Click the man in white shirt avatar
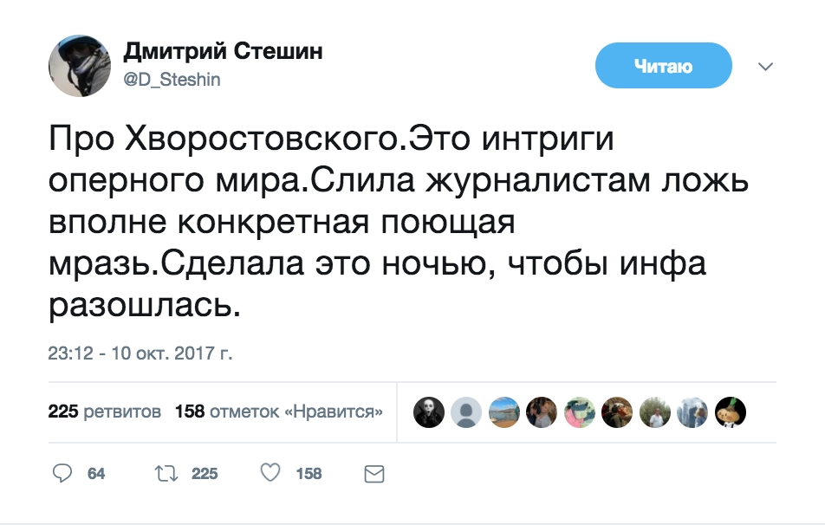The width and height of the screenshot is (825, 525). [655, 412]
